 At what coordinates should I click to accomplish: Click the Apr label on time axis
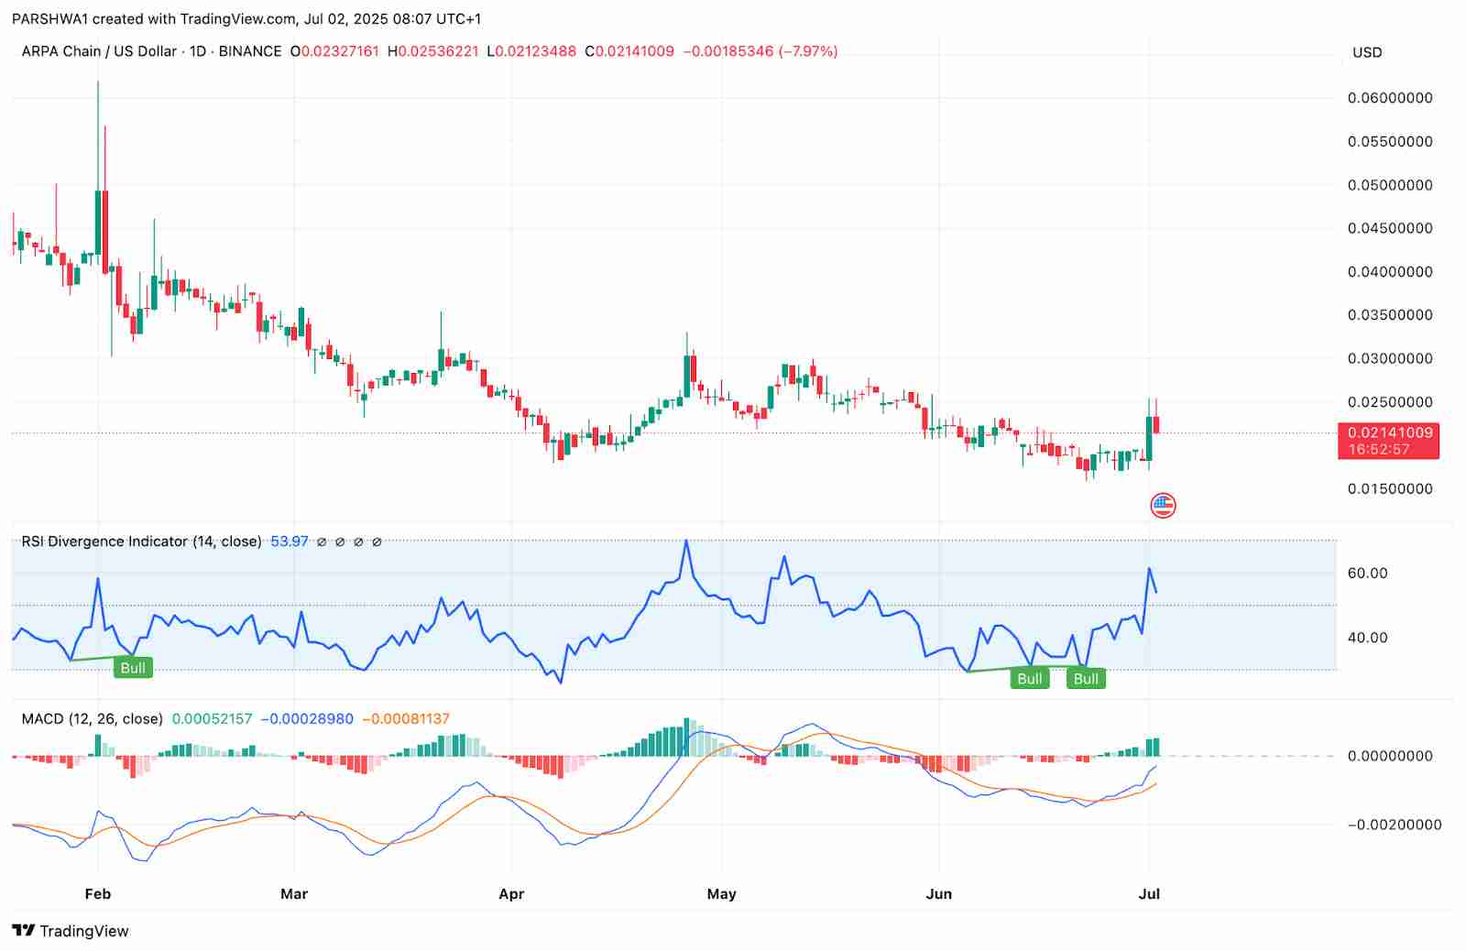pos(511,894)
